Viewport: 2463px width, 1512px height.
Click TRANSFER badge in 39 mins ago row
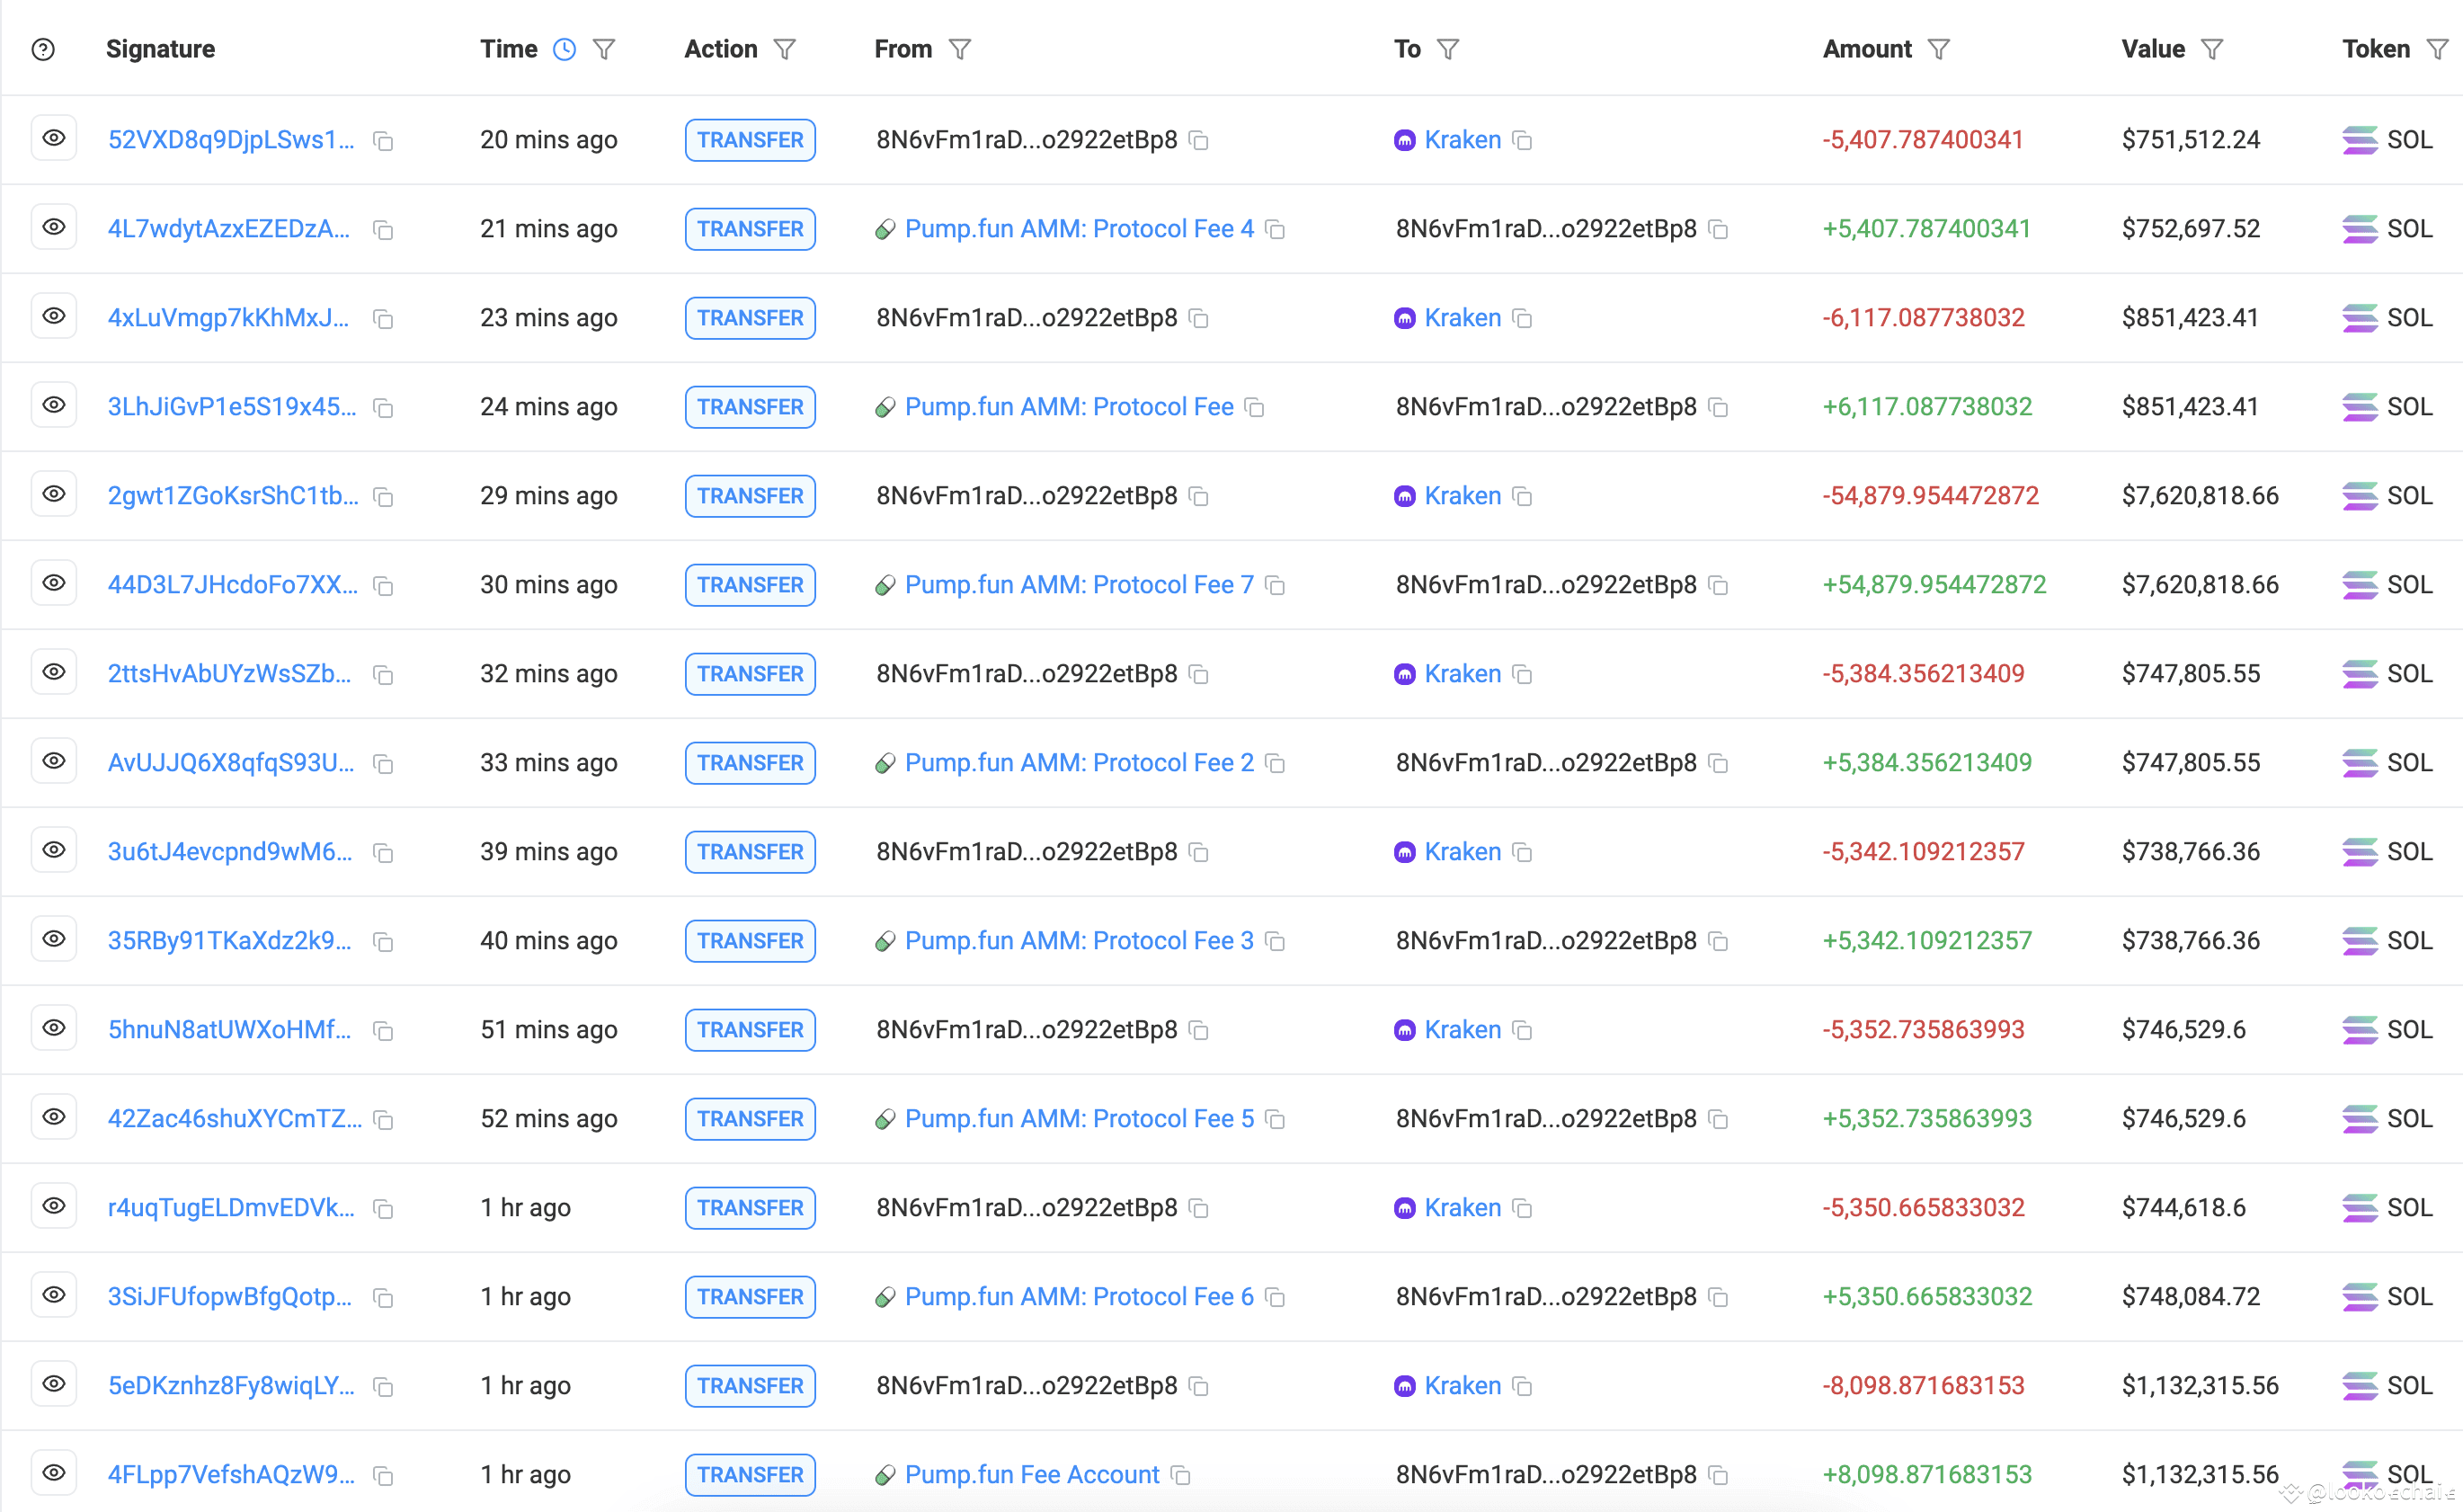[750, 852]
